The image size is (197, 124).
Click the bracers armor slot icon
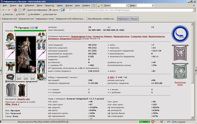click(10, 46)
